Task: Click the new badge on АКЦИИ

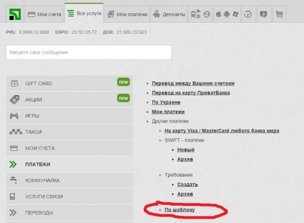Action: 123,98
